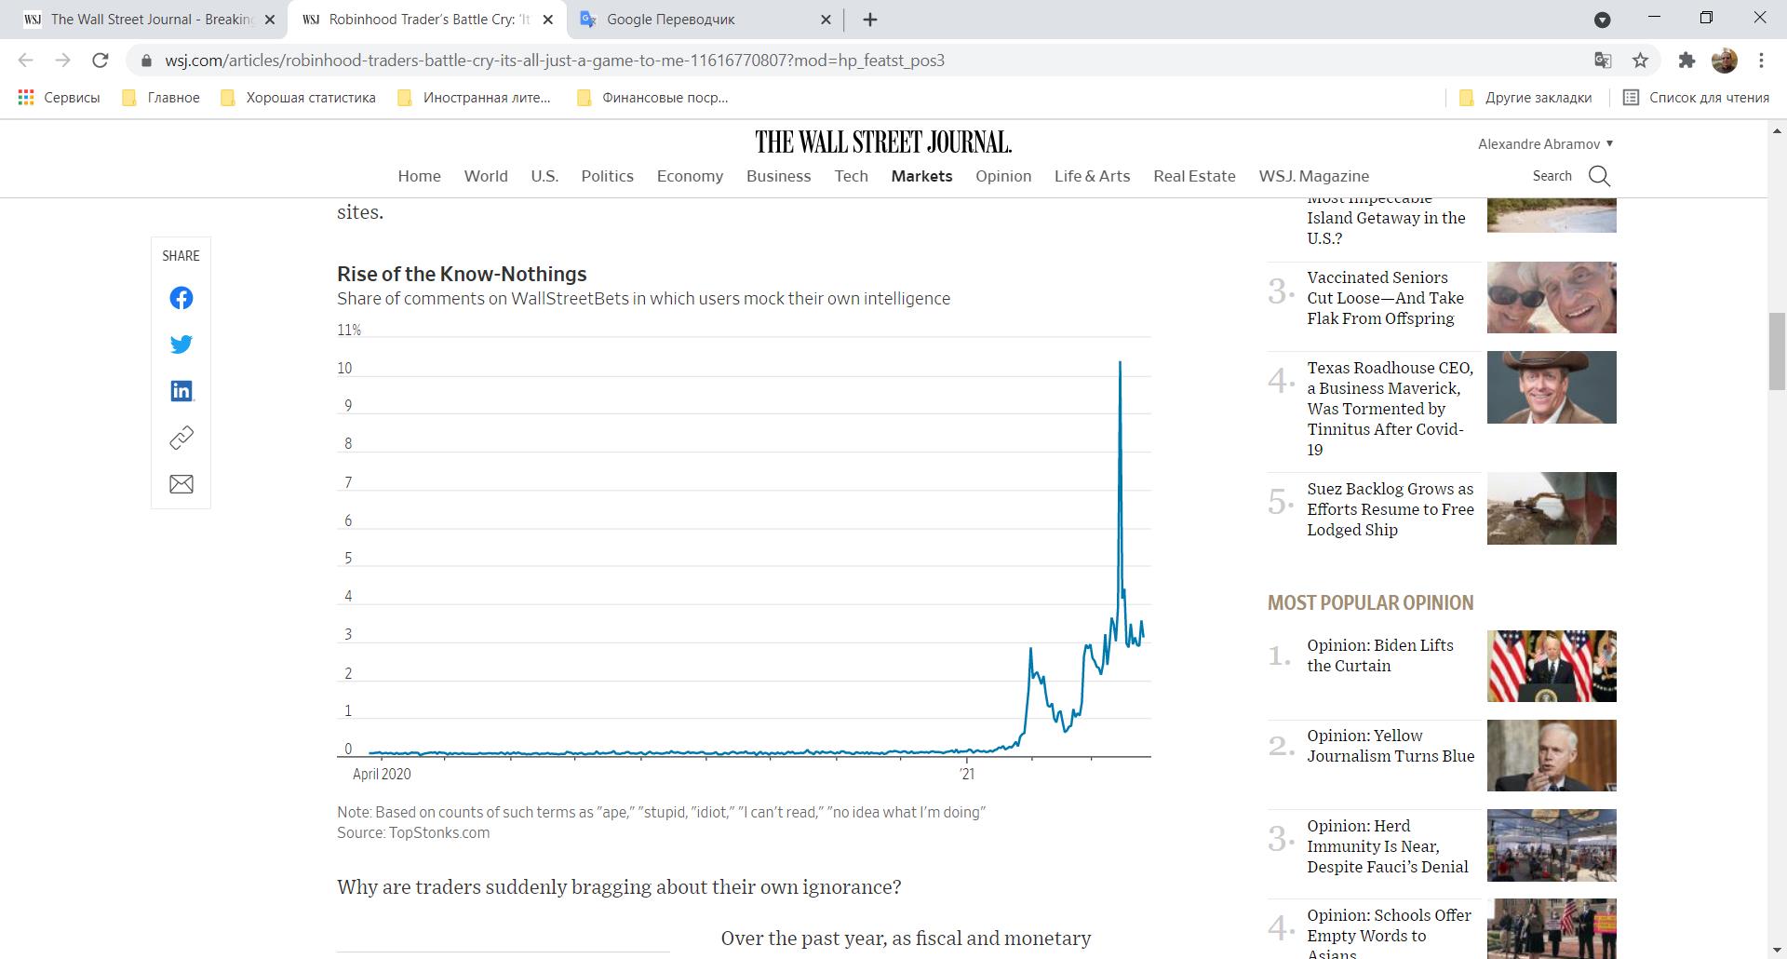This screenshot has width=1787, height=959.
Task: Open Life & Arts section
Action: point(1092,176)
